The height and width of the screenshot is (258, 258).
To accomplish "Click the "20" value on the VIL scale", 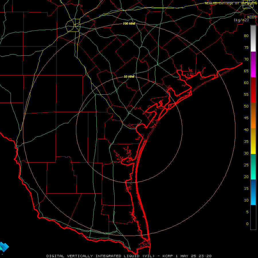I will 246,177.
